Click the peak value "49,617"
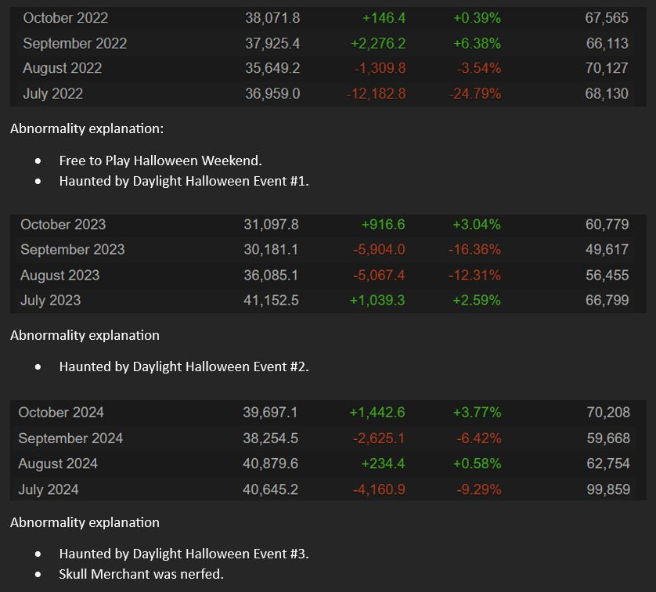Screen dimensions: 656x592 607,250
